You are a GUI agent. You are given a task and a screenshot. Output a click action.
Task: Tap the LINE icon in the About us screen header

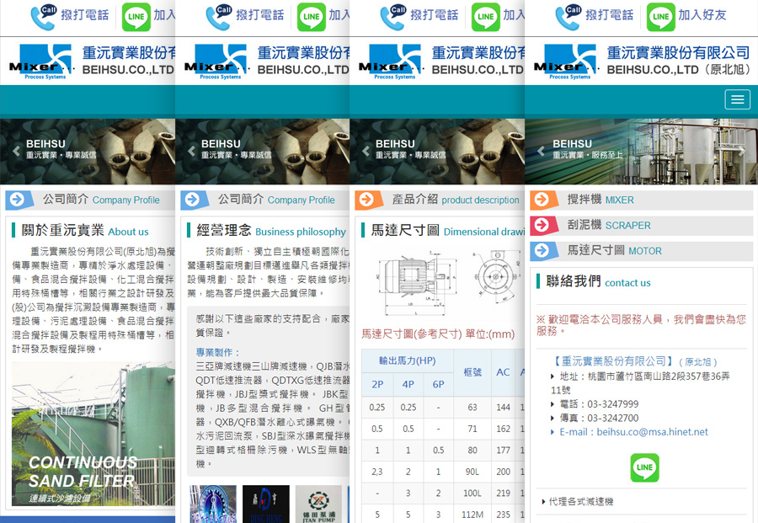pos(136,18)
